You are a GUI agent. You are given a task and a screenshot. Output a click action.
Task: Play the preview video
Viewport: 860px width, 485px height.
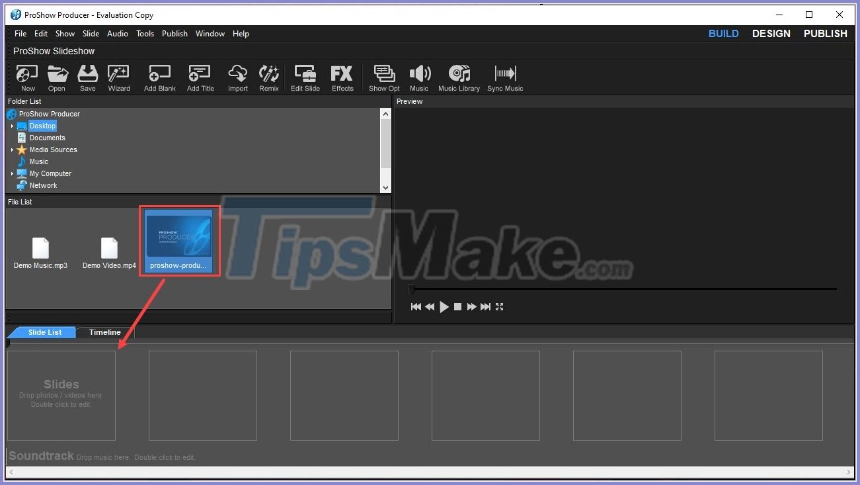click(444, 306)
